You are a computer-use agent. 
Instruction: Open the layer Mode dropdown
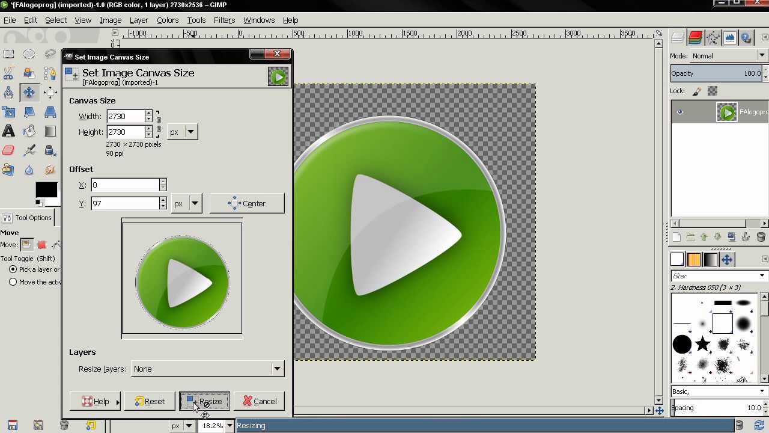tap(728, 56)
